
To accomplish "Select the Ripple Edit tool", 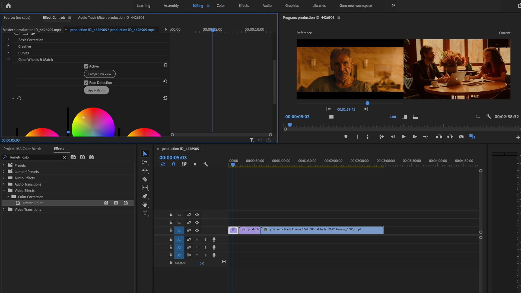I will (x=145, y=170).
